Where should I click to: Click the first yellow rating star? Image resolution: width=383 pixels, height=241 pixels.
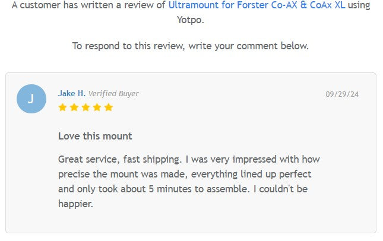(62, 107)
